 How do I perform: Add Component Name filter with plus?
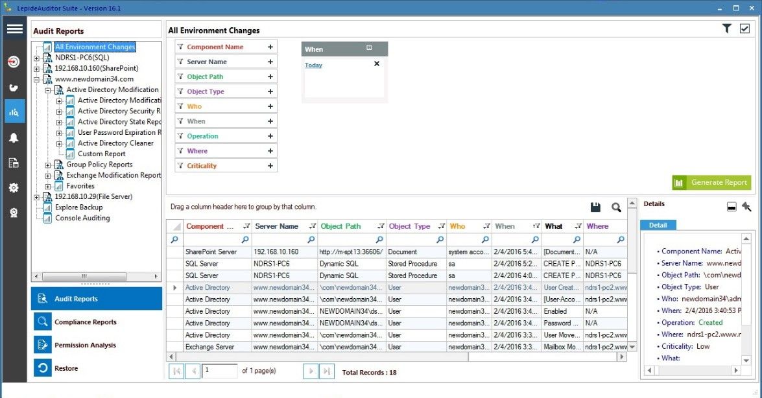point(270,47)
